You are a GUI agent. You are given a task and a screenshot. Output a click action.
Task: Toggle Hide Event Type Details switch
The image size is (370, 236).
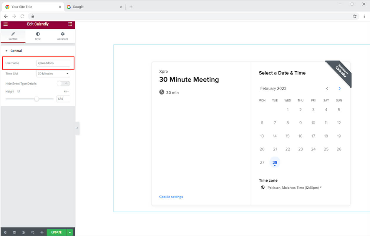pyautogui.click(x=63, y=84)
